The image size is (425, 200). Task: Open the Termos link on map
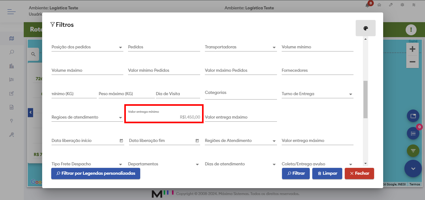coord(415,184)
